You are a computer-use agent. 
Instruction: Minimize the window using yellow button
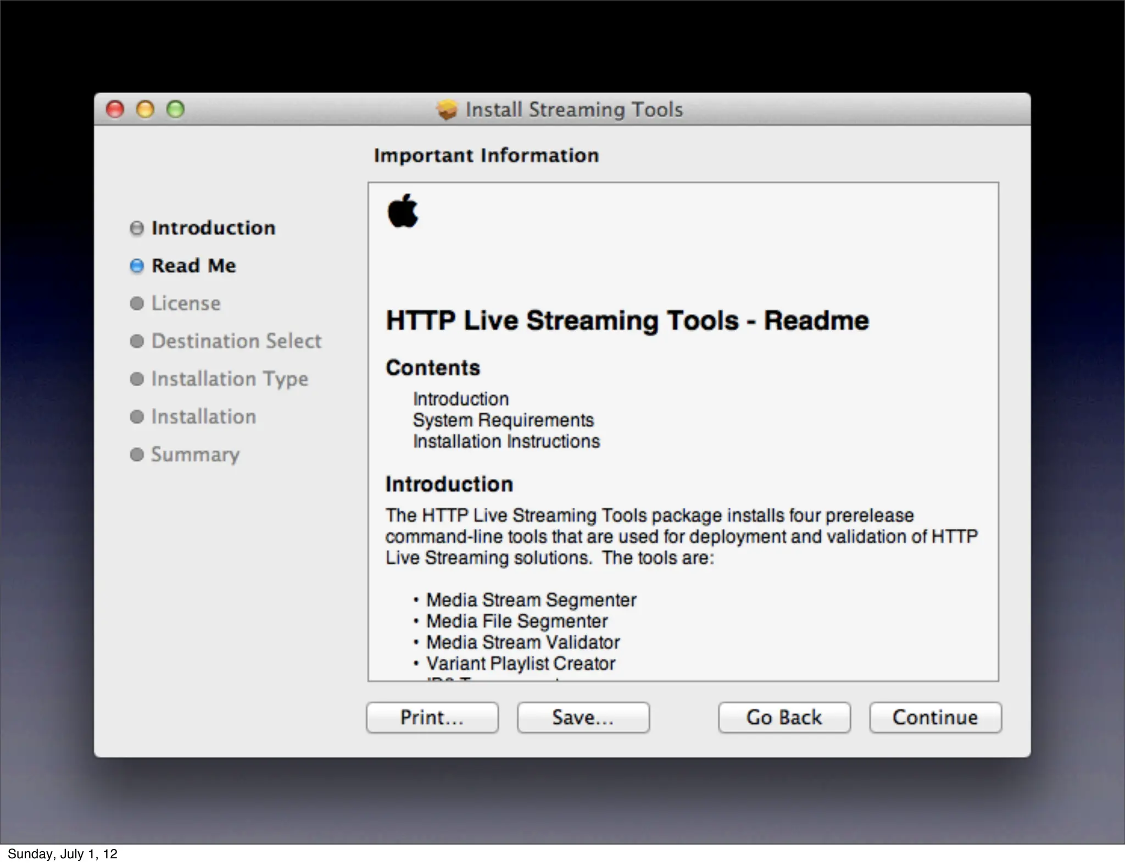tap(145, 109)
